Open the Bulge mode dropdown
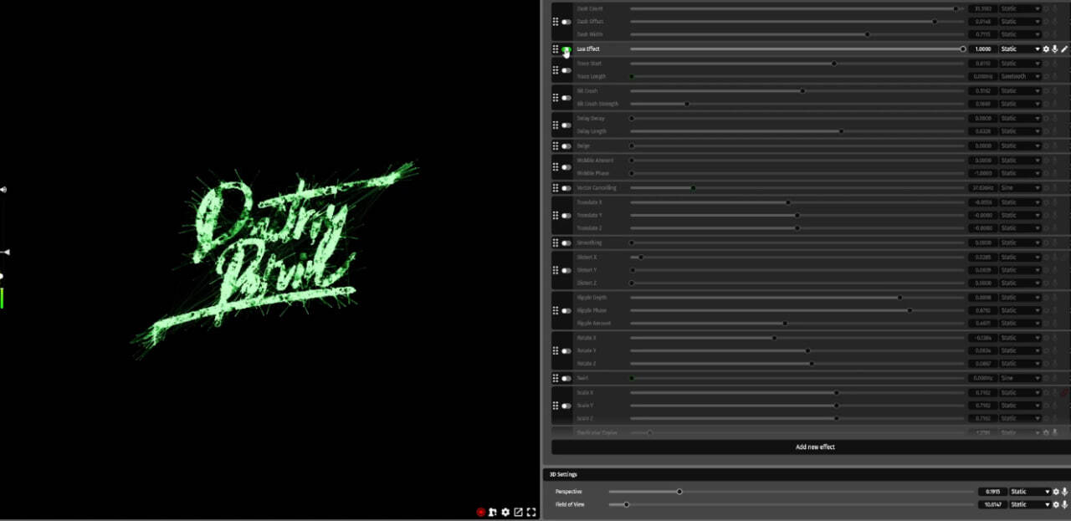Image resolution: width=1071 pixels, height=521 pixels. point(1020,146)
